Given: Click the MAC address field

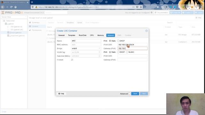Looking at the screenshot, I should 86,45.
